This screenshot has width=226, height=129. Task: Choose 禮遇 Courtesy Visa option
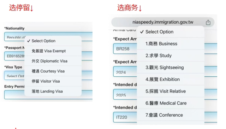point(53,71)
